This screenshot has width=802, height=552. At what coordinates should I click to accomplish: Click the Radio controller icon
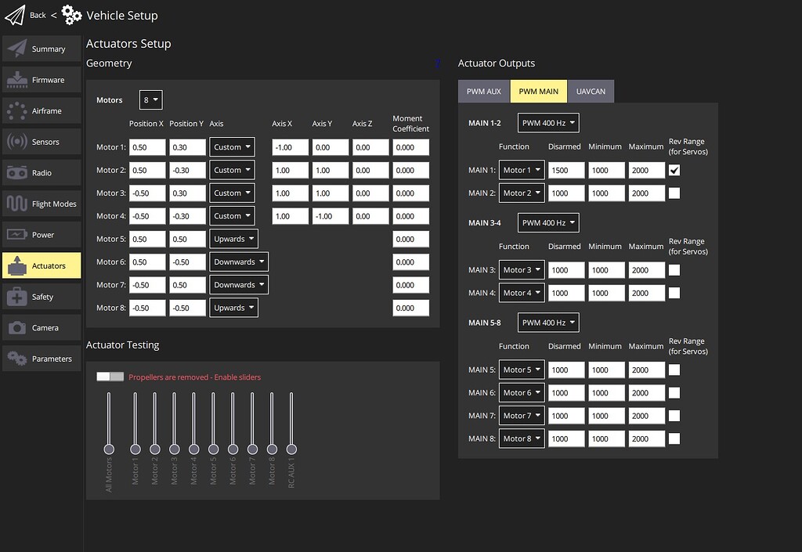tap(17, 173)
